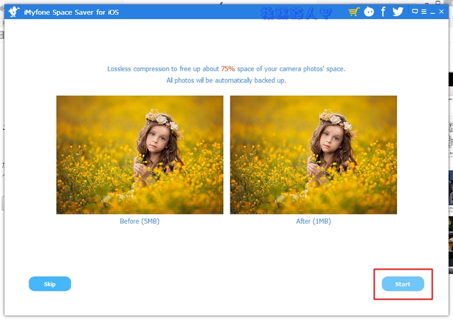The image size is (453, 320).
Task: Click the 'Before (5MB)' label
Action: point(140,221)
